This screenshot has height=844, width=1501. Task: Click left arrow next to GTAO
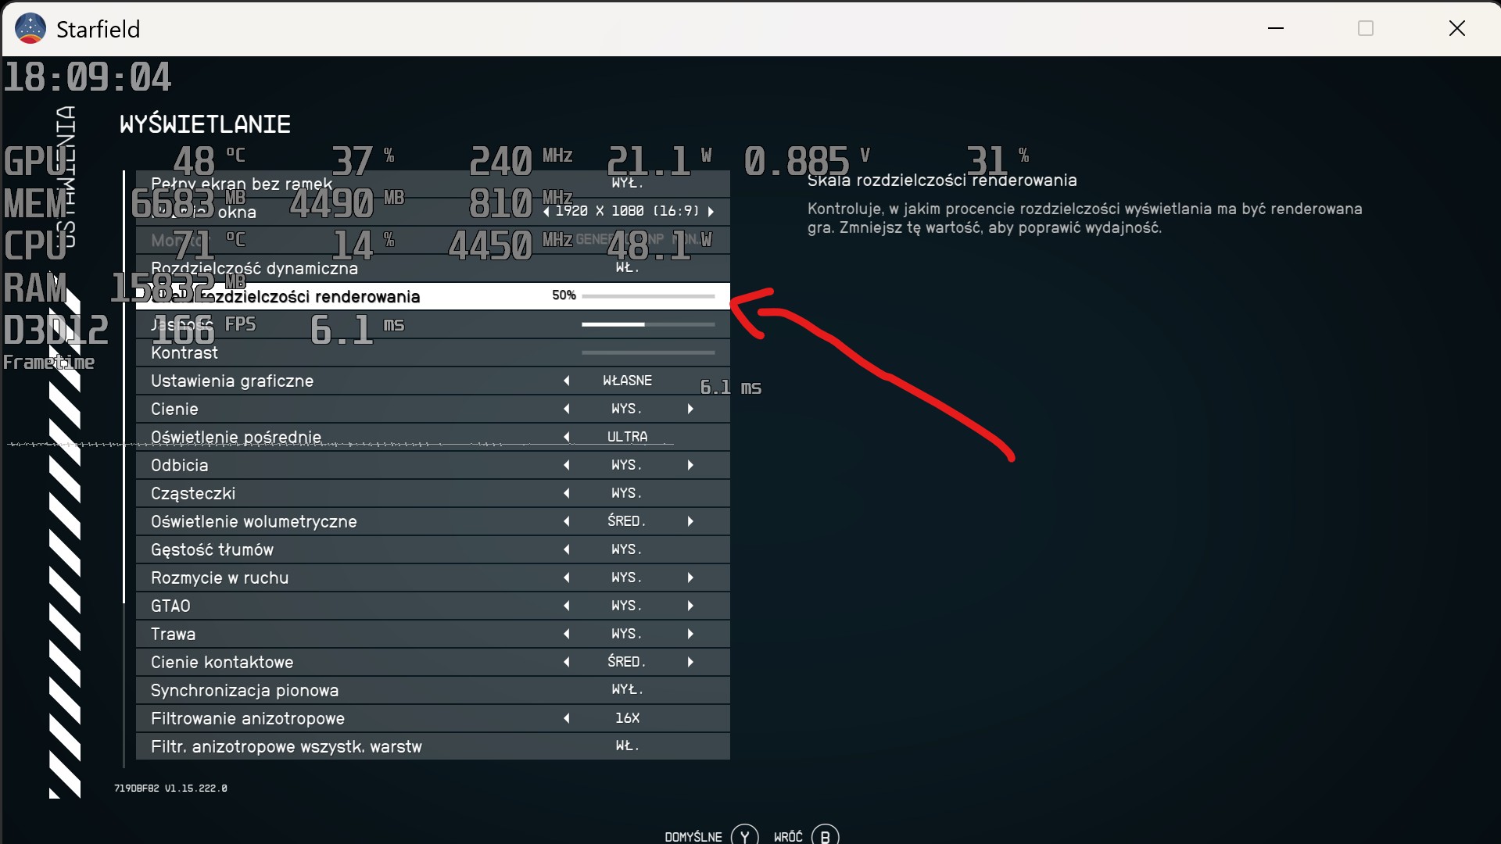pyautogui.click(x=567, y=606)
